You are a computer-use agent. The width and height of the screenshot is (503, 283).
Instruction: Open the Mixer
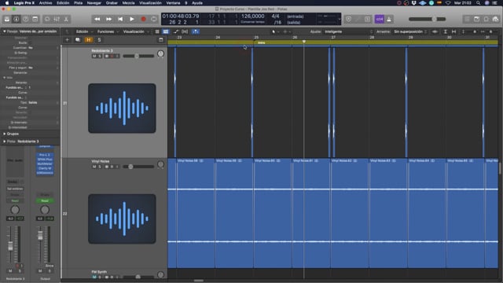pos(57,19)
